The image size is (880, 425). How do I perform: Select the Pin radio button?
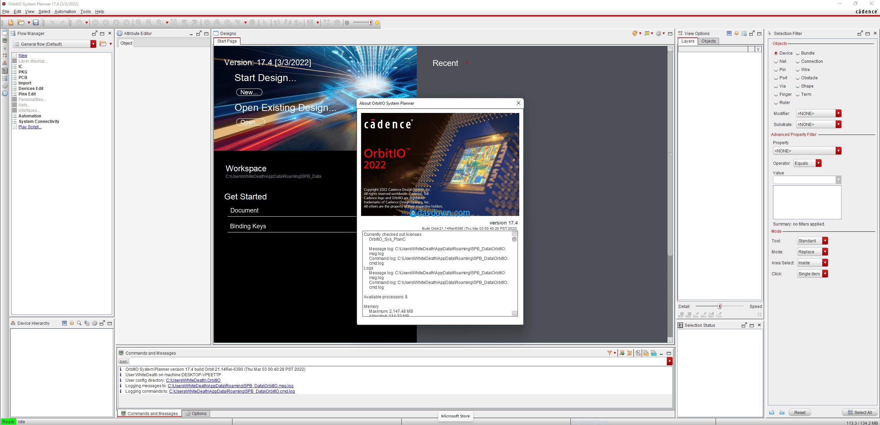pos(776,70)
